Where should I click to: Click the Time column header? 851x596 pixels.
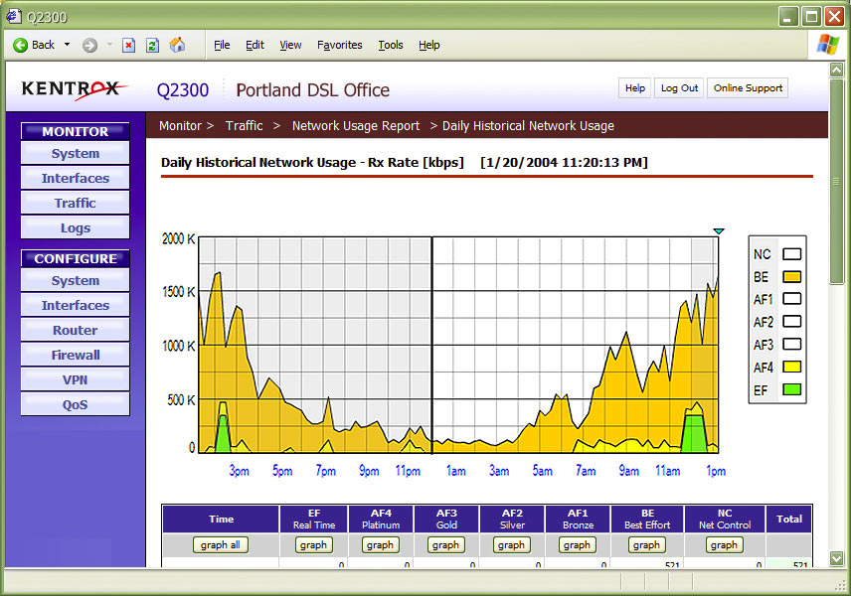221,519
